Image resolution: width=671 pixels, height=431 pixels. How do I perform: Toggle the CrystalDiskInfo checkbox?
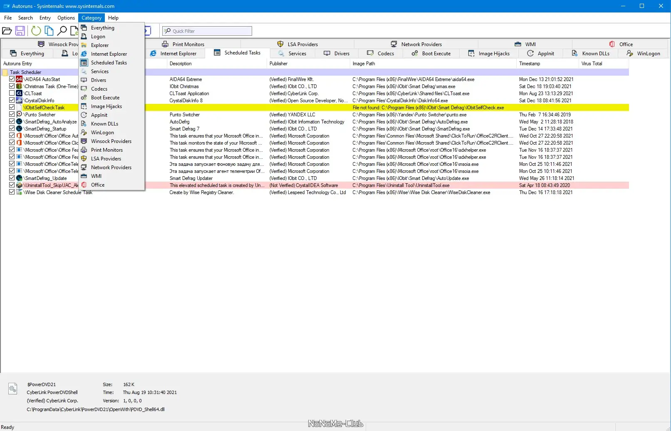pos(12,101)
